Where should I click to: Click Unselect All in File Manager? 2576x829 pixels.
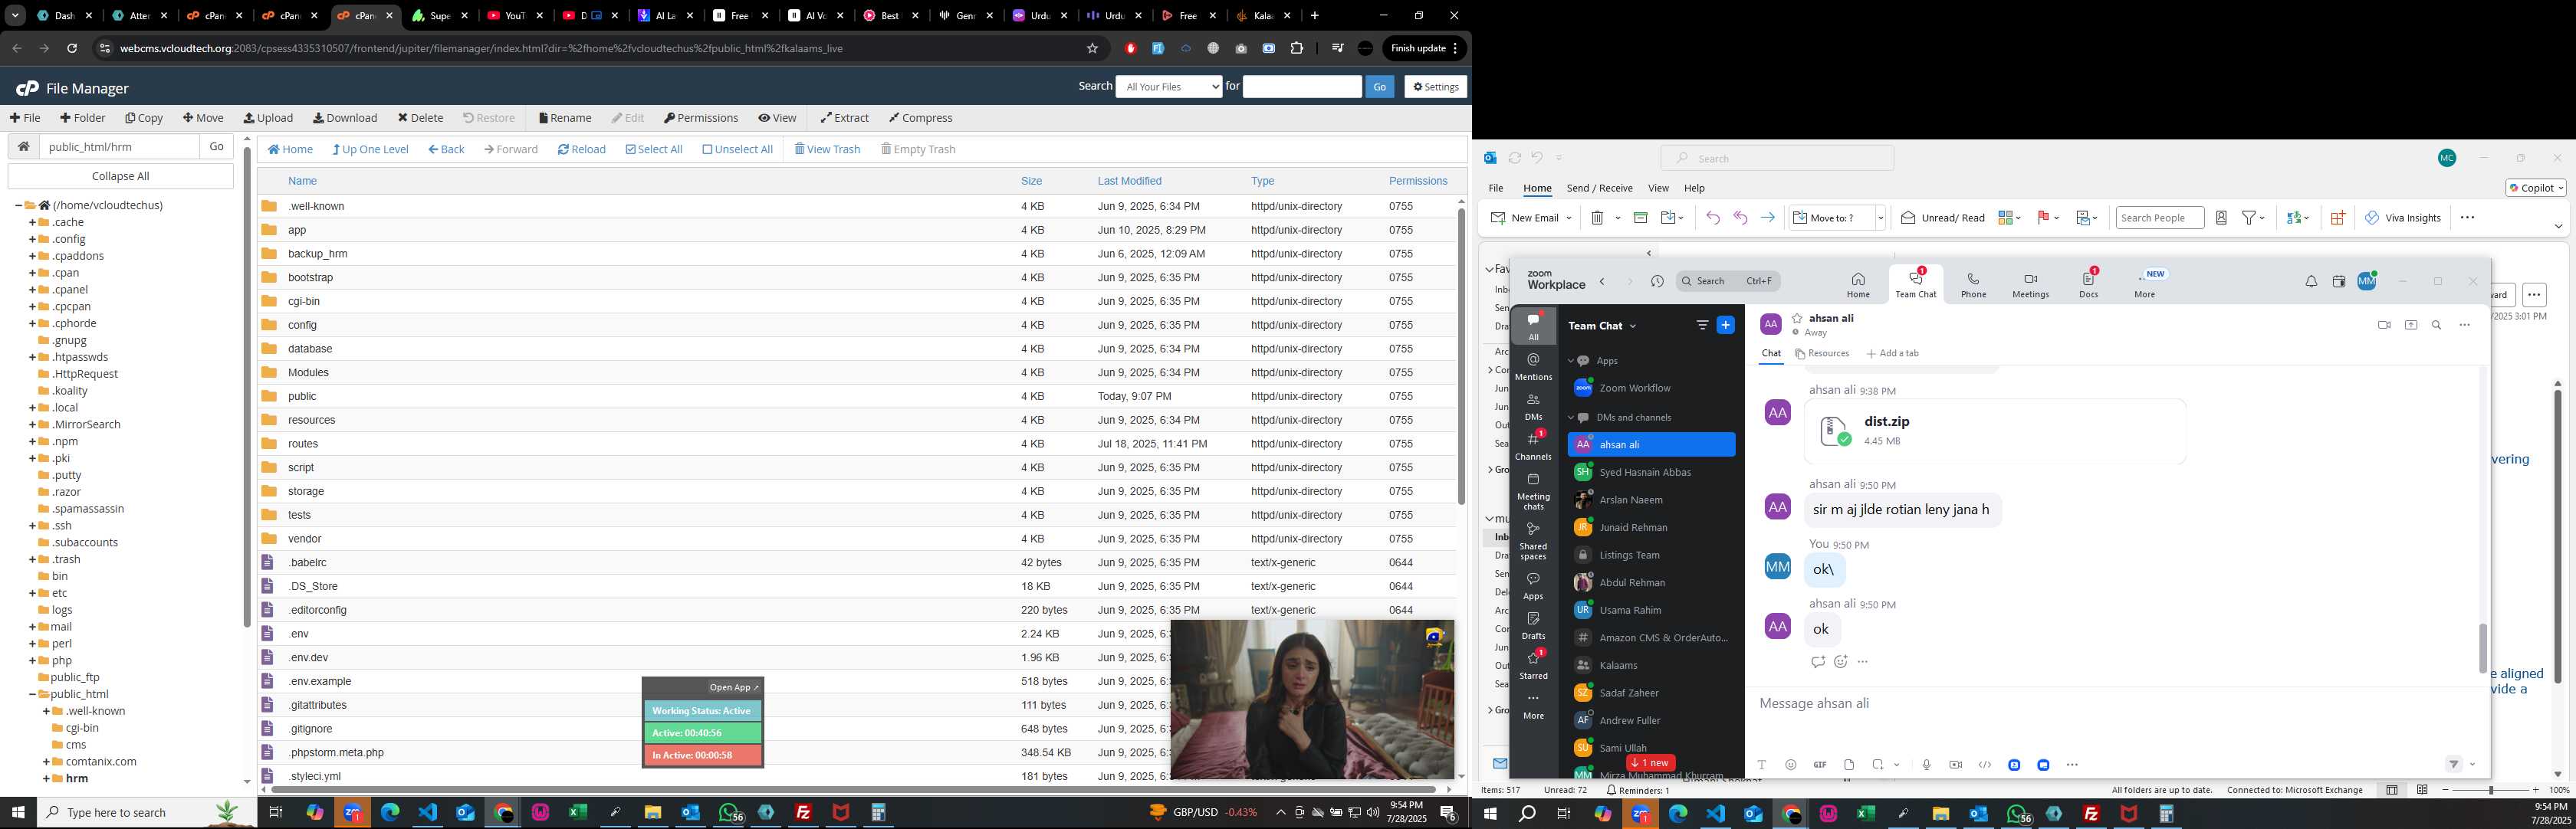(x=737, y=150)
